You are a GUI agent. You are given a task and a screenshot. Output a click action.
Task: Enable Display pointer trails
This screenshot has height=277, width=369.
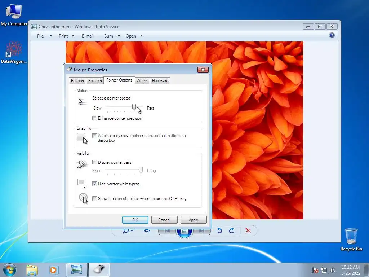[95, 162]
